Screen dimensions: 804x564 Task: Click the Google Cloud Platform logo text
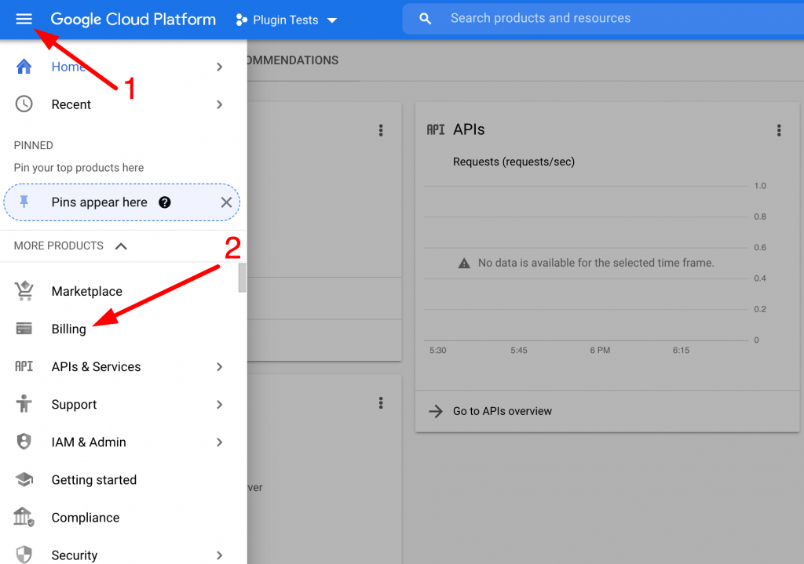(x=133, y=20)
